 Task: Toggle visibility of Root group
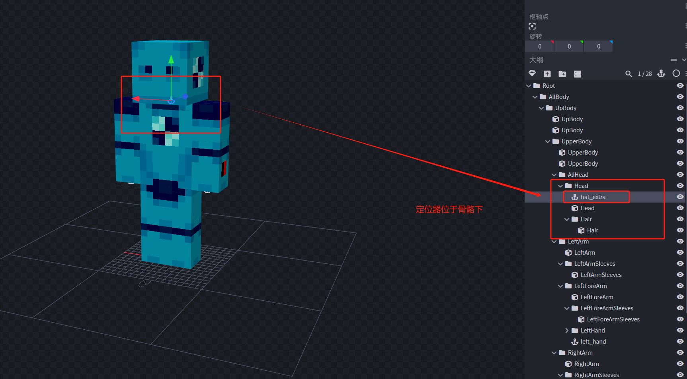680,86
